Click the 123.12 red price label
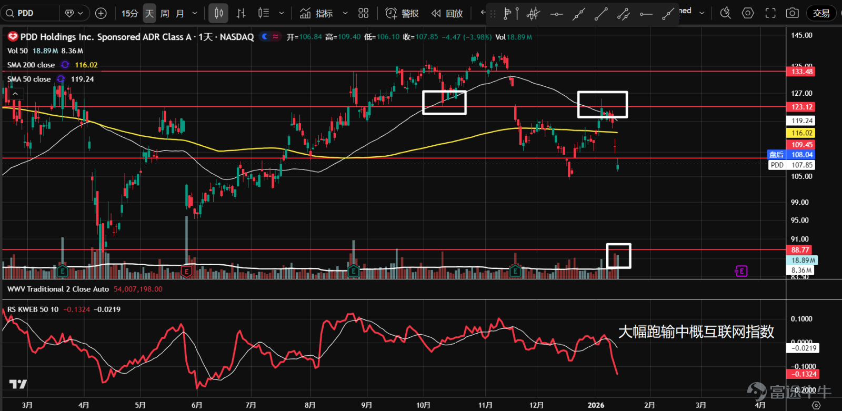The width and height of the screenshot is (842, 411). click(801, 107)
